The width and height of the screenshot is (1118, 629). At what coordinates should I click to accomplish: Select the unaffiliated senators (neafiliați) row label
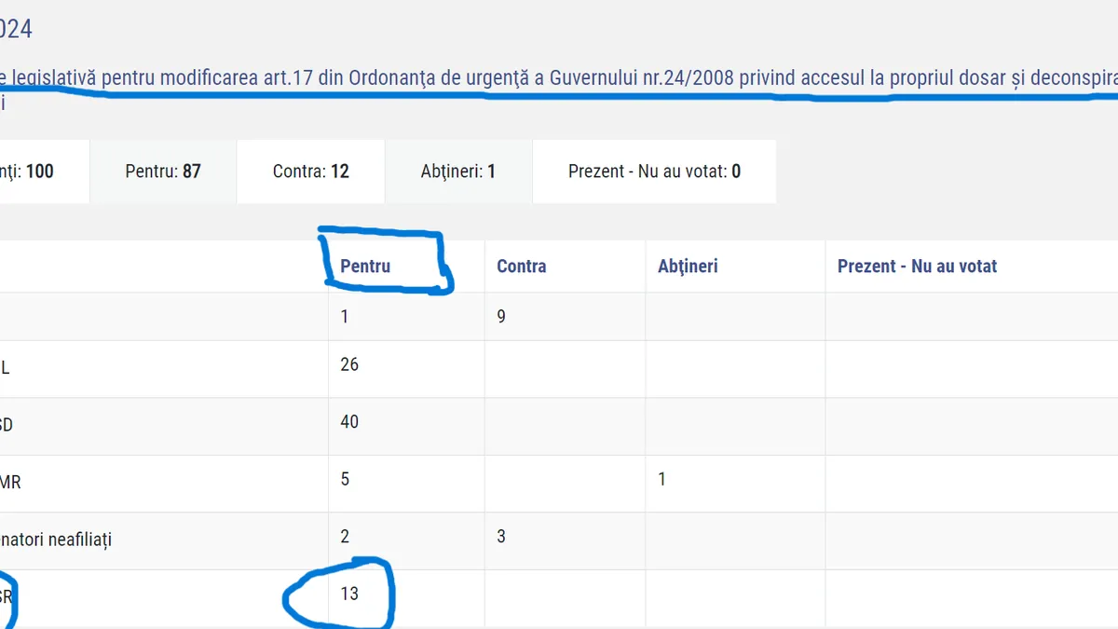(x=56, y=540)
